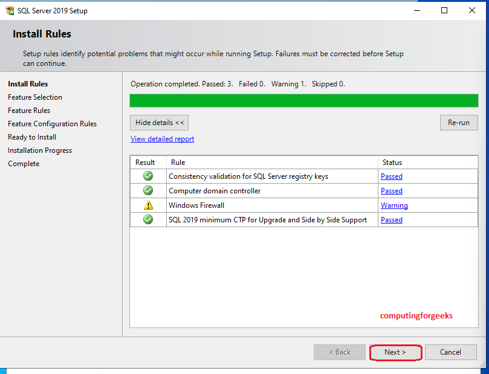Screen dimensions: 489x374
Task: Select Ready to Install in the sidebar
Action: click(31, 137)
